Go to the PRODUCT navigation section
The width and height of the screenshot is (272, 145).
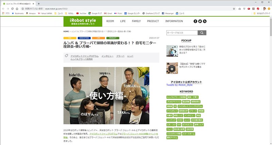tap(153, 21)
